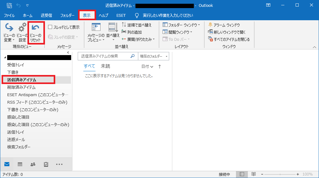Select Junk Mail (迷惑メール) folder
The width and height of the screenshot is (319, 178).
16,139
